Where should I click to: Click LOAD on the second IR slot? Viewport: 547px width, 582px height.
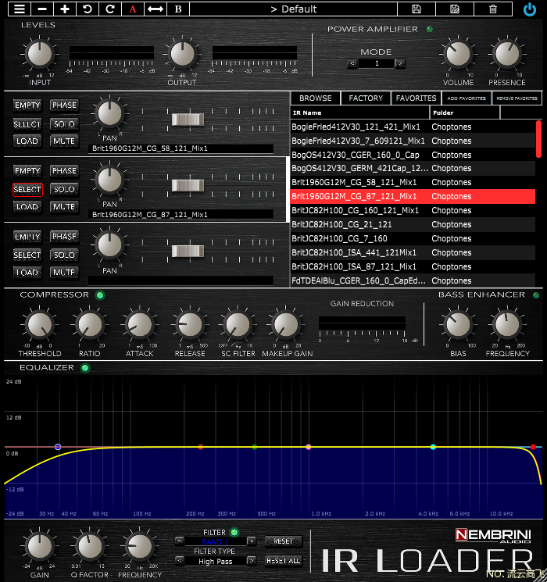tap(27, 207)
